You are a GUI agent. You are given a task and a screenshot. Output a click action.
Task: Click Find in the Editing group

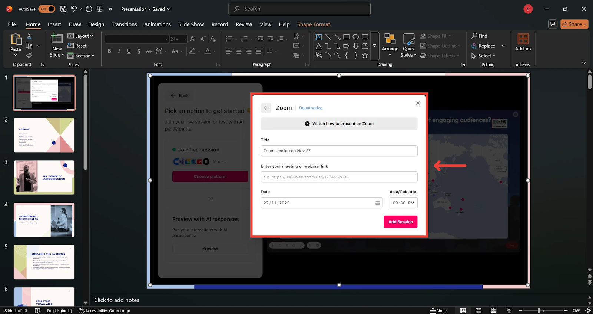tap(479, 36)
